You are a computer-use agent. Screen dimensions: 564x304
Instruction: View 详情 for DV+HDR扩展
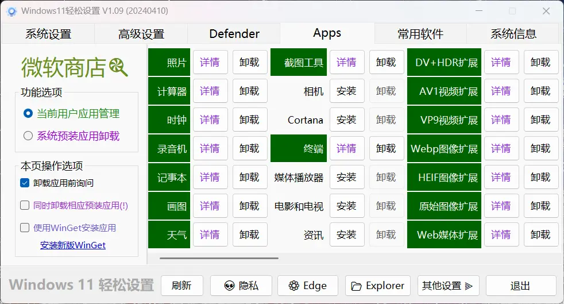501,62
